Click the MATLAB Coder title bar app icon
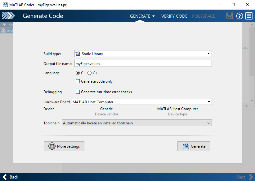The height and width of the screenshot is (181, 255). point(5,5)
